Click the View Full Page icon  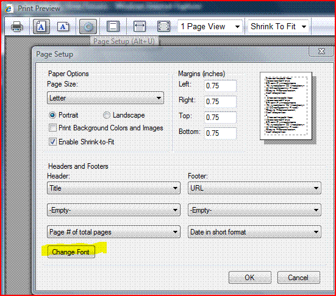click(163, 27)
